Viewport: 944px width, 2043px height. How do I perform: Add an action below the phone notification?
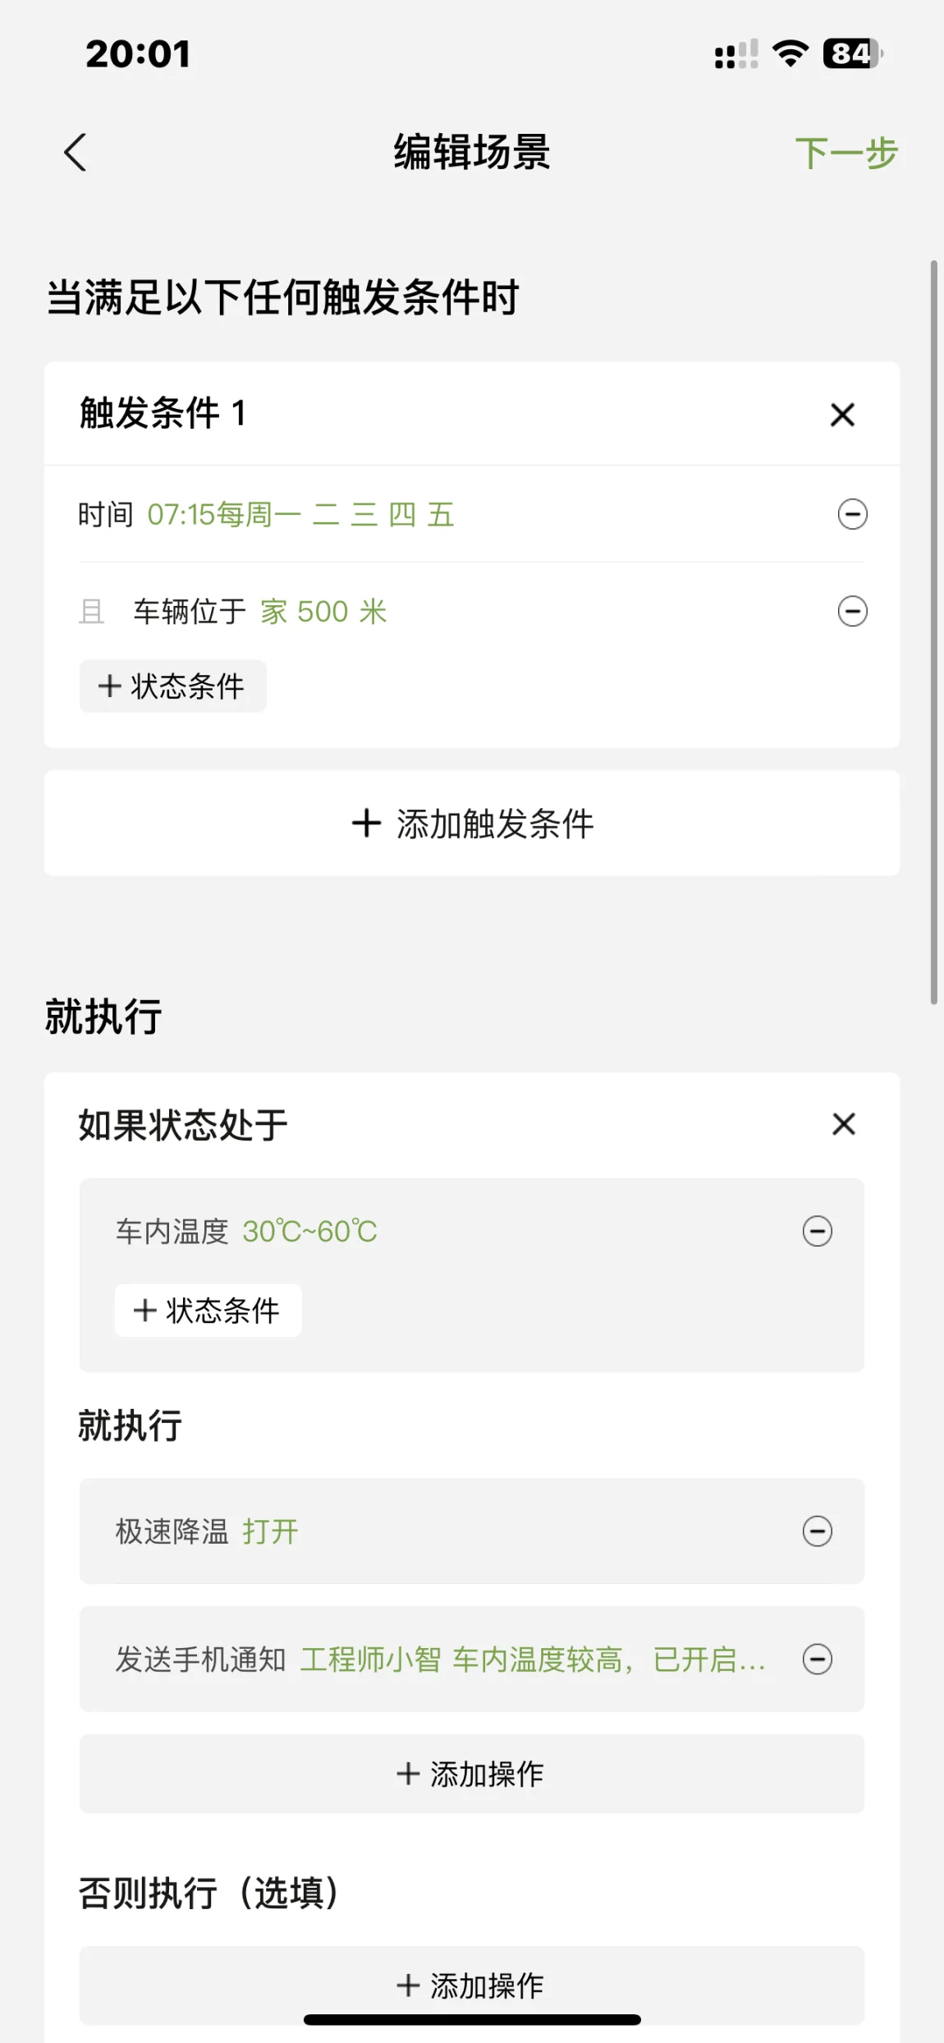(x=471, y=1774)
